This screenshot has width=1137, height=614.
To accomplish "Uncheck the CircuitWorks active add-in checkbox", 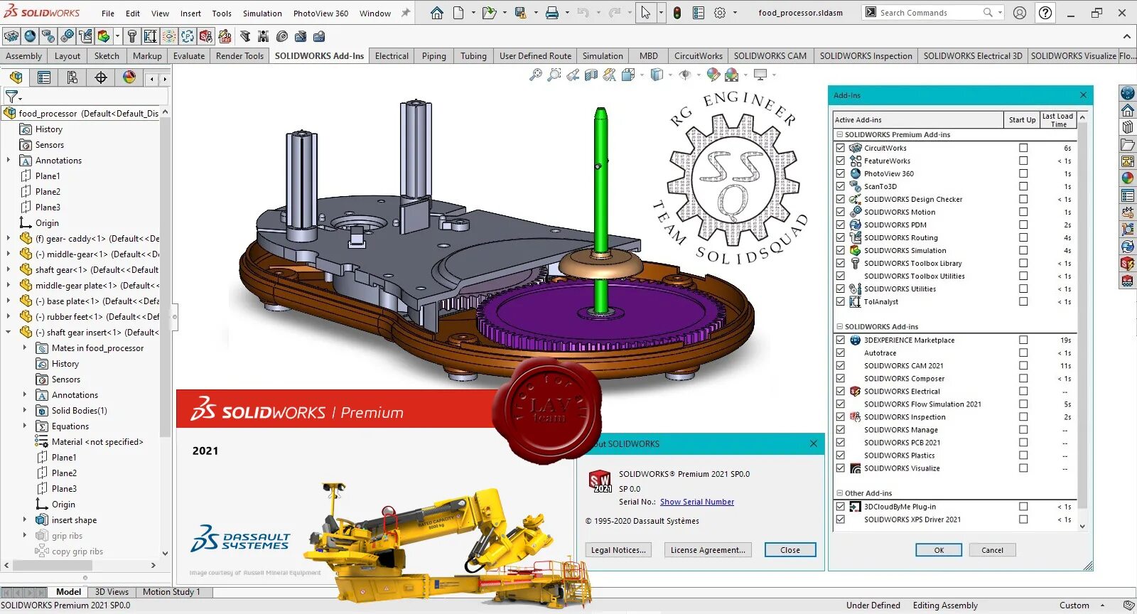I will (x=841, y=148).
